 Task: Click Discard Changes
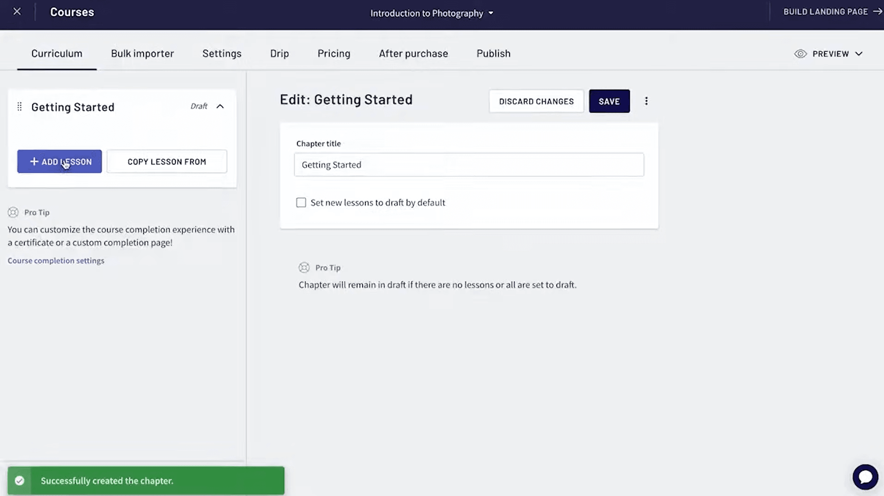tap(536, 101)
